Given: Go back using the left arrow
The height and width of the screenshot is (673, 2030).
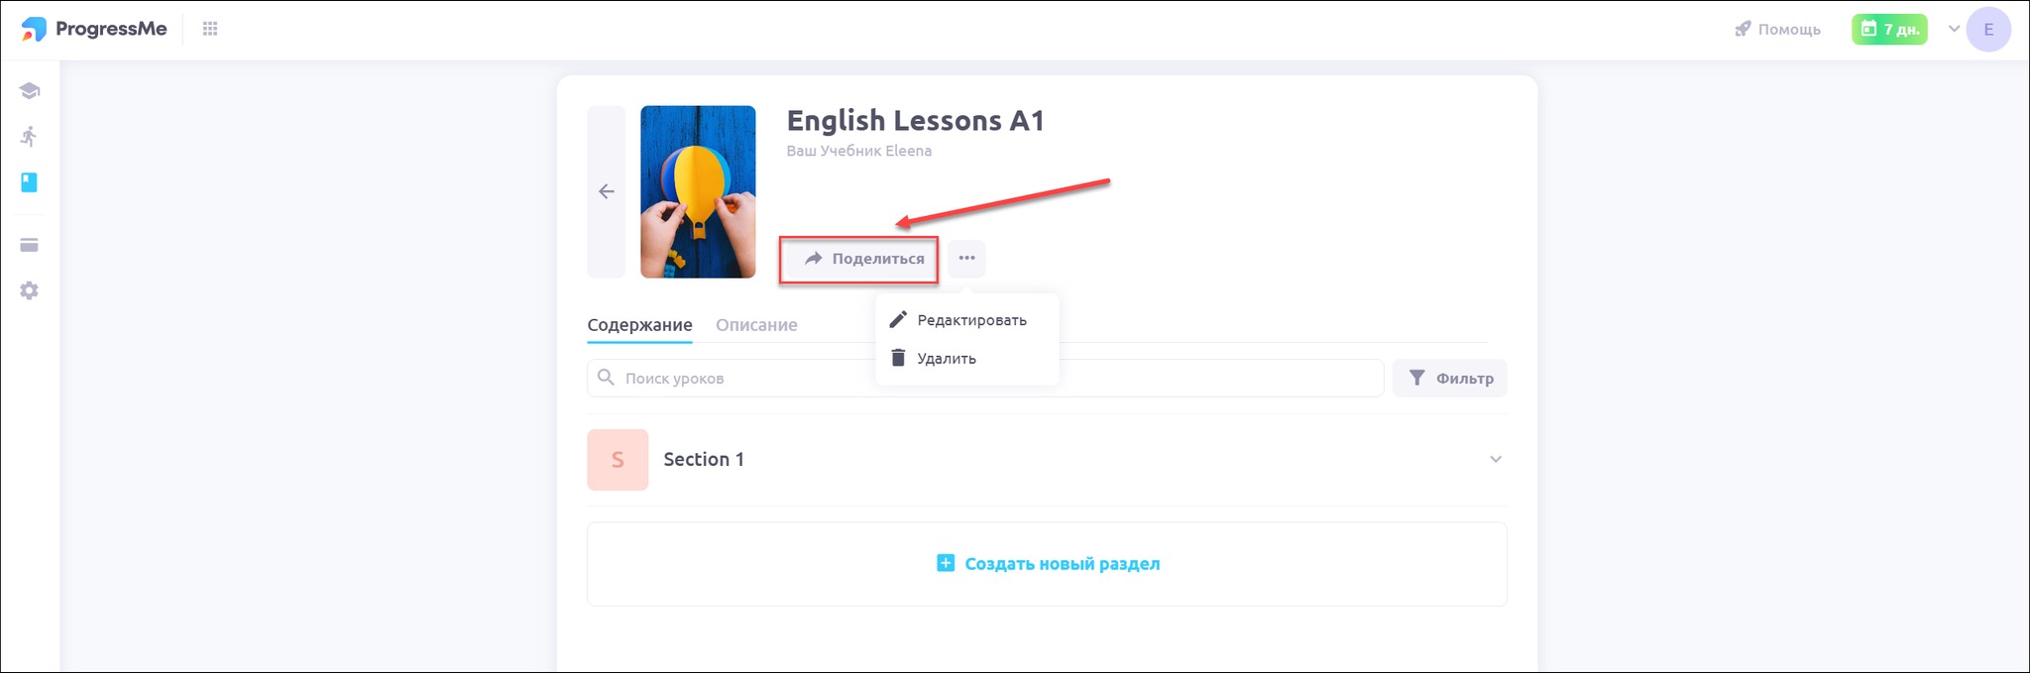Looking at the screenshot, I should pos(607,192).
